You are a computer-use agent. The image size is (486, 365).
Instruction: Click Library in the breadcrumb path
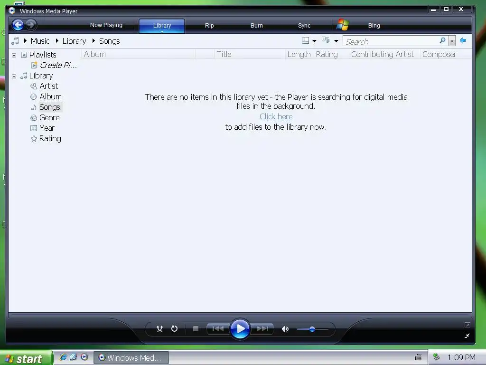click(x=74, y=41)
